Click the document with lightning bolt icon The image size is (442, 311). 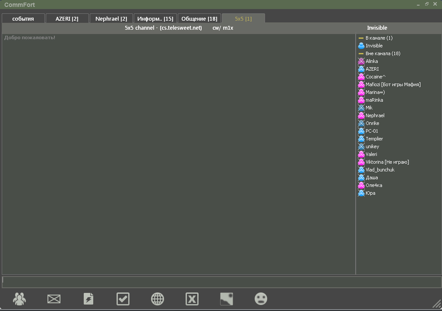[88, 299]
